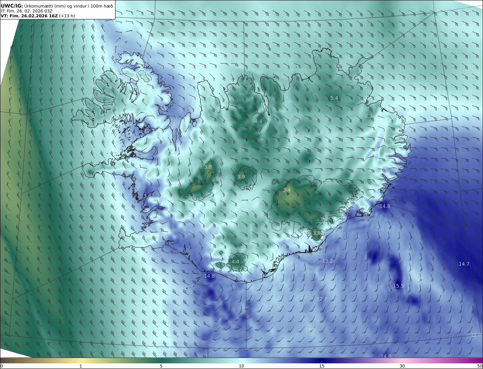Click the "50" tick label on the color scale
The height and width of the screenshot is (369, 483).
pyautogui.click(x=480, y=366)
